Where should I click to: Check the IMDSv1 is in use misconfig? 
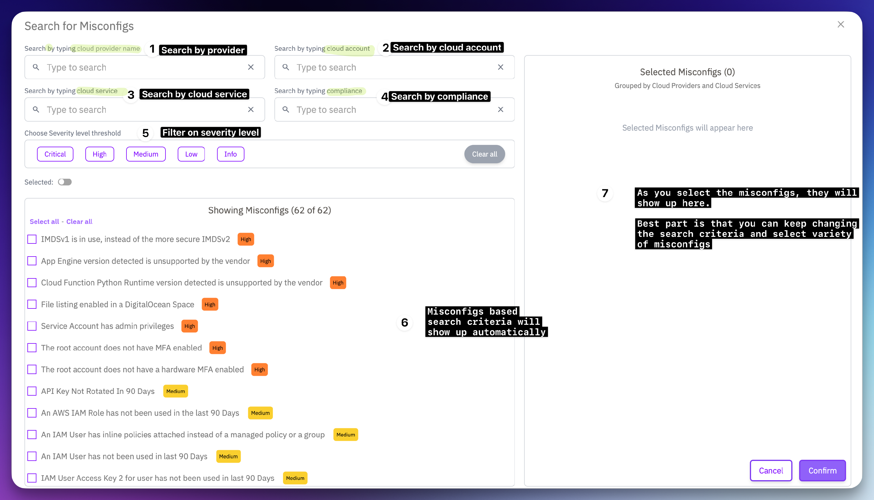32,239
